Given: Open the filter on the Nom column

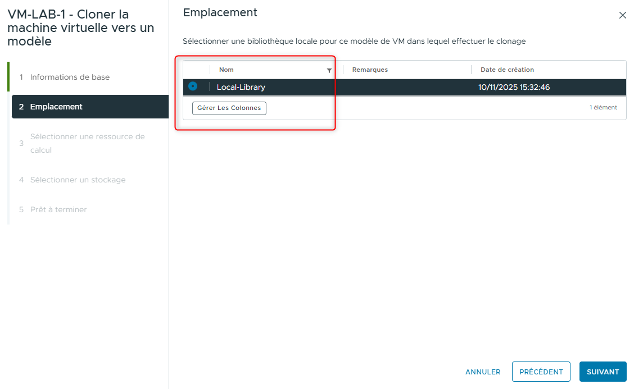Looking at the screenshot, I should [329, 69].
